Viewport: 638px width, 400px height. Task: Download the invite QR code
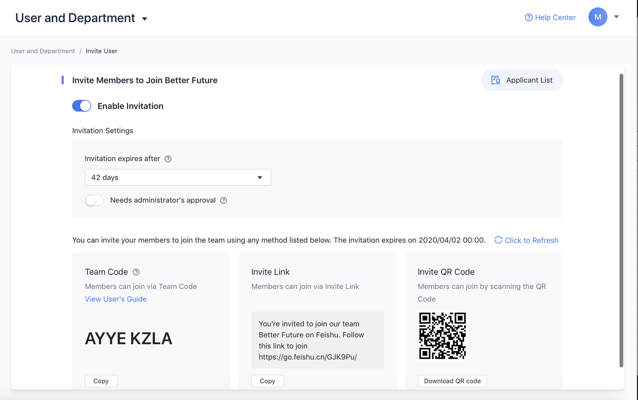coord(452,381)
